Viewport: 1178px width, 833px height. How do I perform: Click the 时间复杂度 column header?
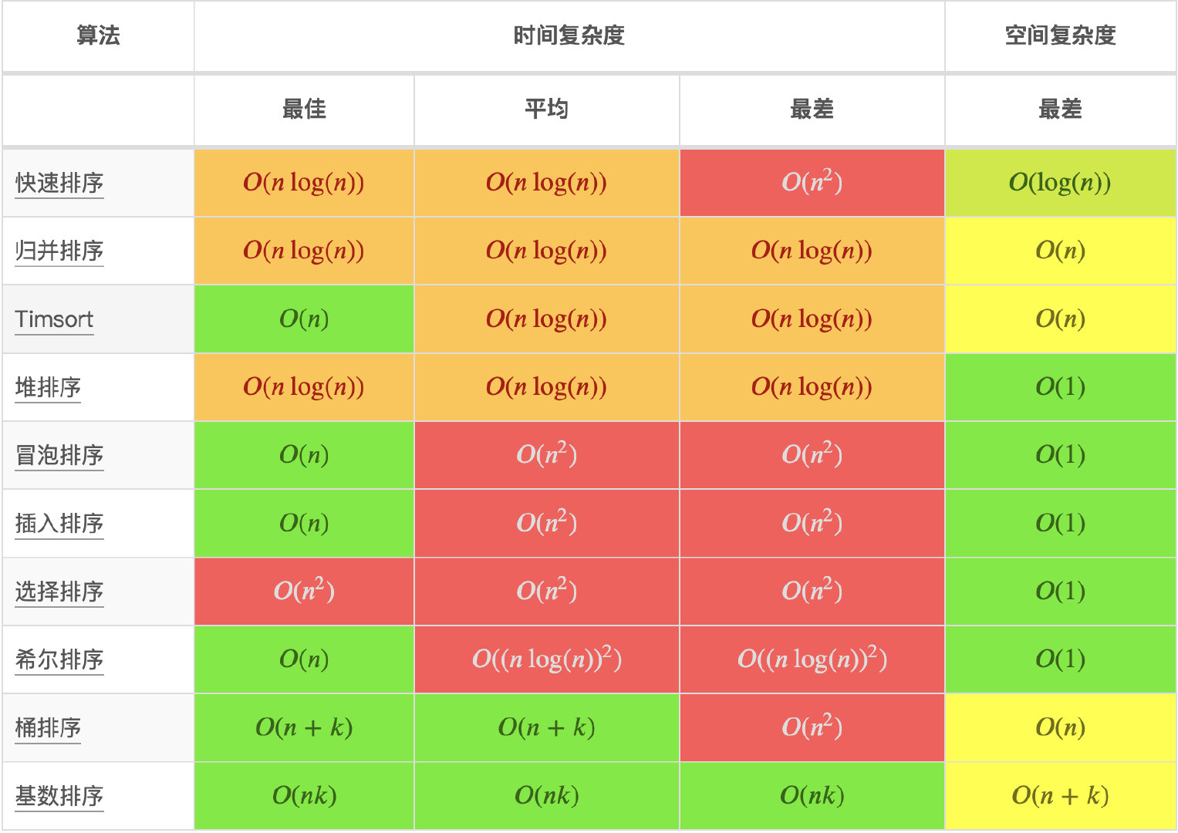(x=569, y=35)
